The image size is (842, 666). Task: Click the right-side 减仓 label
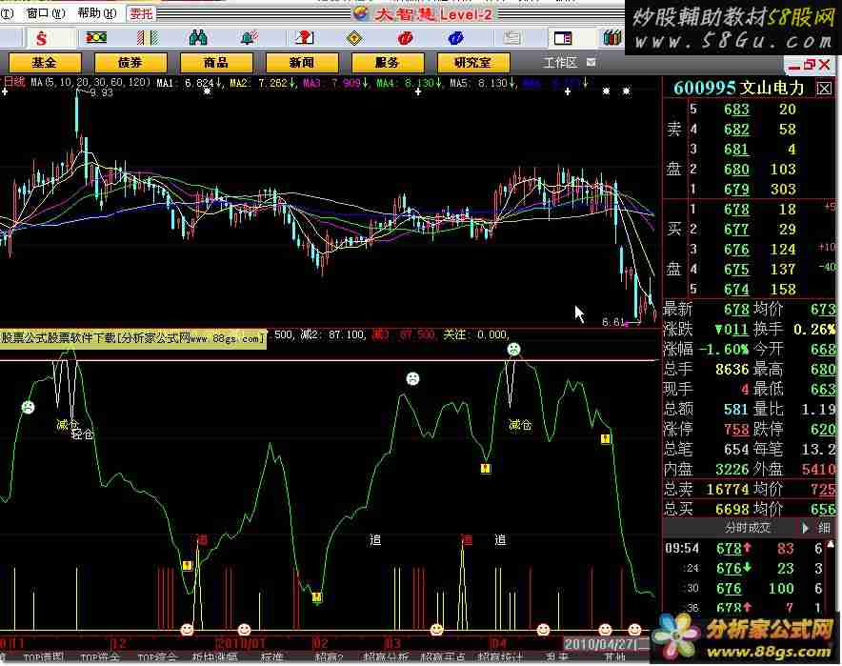coord(520,425)
